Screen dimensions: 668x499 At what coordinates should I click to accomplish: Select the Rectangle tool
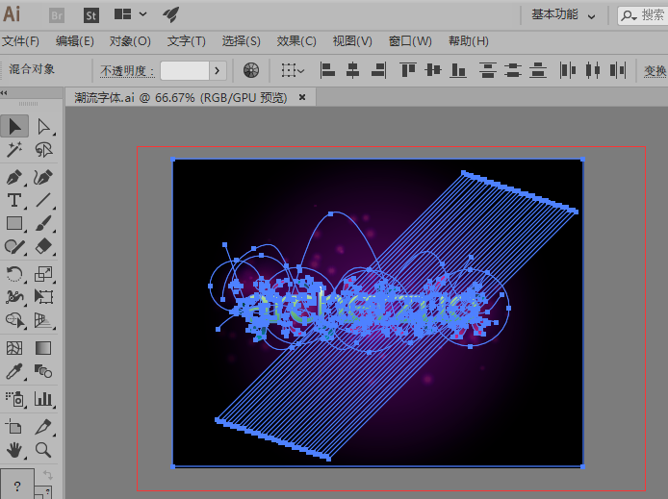(14, 224)
